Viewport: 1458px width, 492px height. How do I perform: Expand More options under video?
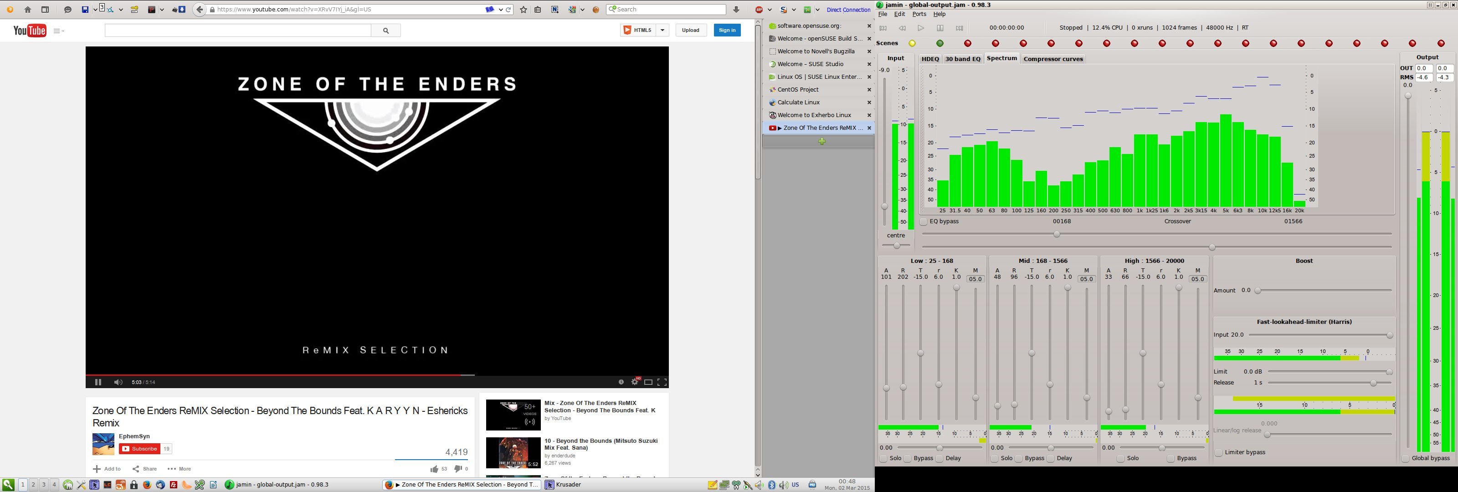tap(180, 469)
